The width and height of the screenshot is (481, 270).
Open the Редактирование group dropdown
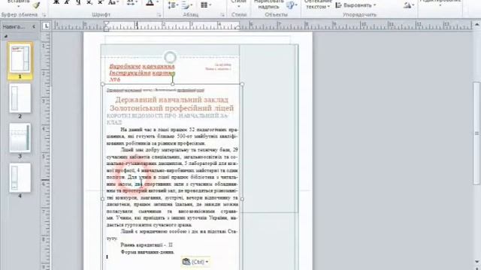(x=440, y=3)
